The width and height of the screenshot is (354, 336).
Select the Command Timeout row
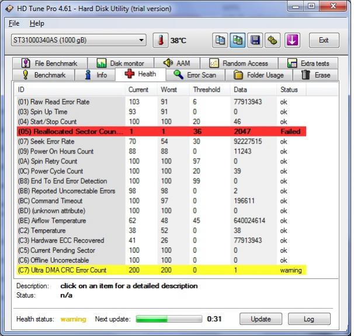pos(161,201)
